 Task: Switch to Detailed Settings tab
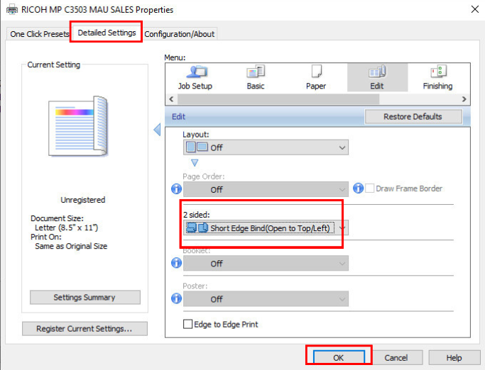coord(107,33)
